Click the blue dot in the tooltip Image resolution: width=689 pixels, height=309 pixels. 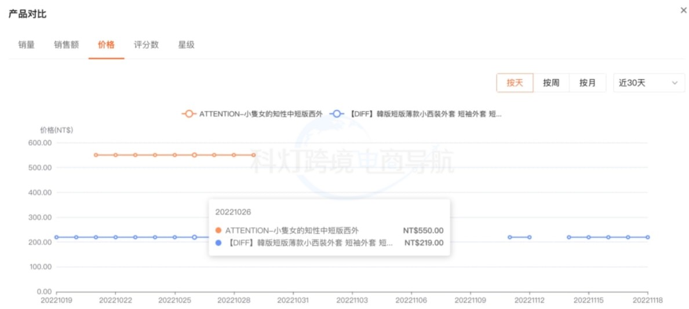click(218, 242)
